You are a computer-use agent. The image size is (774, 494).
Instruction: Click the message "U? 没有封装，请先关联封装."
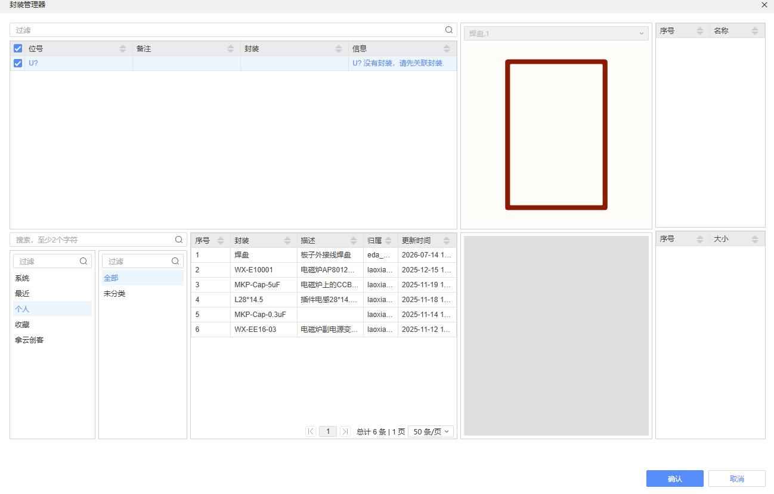click(398, 63)
